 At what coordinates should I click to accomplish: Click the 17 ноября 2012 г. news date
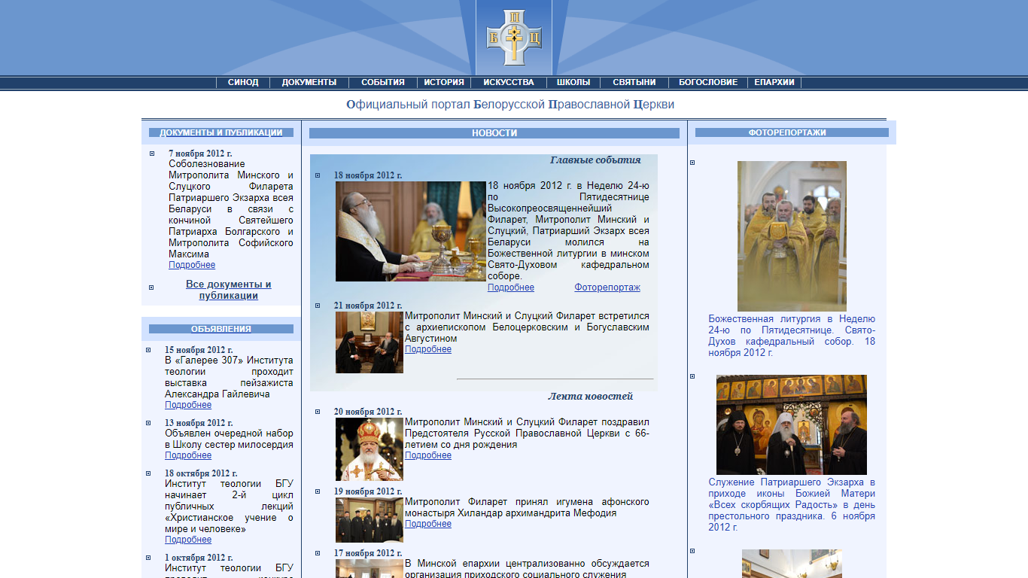tap(368, 553)
